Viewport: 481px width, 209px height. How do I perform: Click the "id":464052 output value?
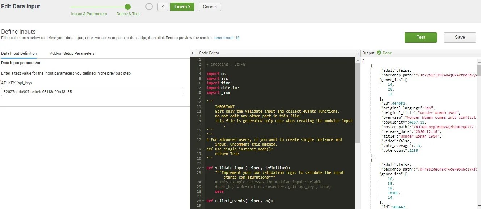tap(394, 104)
